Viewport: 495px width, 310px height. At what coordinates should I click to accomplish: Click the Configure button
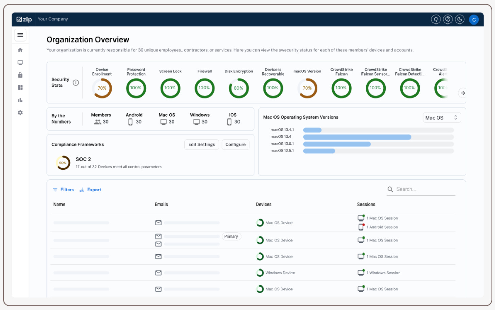click(235, 144)
